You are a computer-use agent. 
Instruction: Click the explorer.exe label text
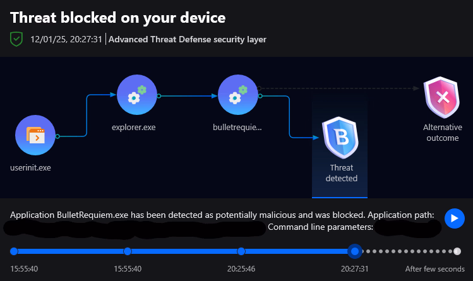pyautogui.click(x=133, y=127)
